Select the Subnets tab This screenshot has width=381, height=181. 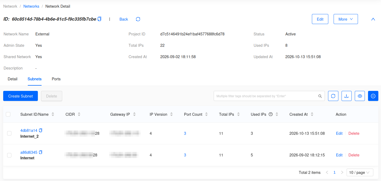pyautogui.click(x=34, y=79)
